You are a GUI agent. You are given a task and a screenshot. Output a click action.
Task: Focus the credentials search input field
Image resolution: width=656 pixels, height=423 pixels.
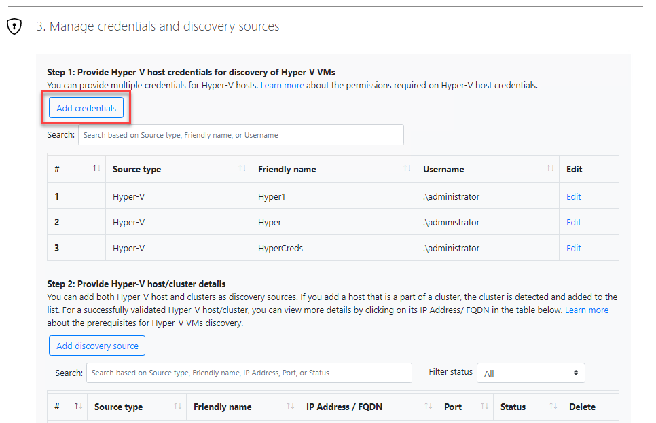click(x=241, y=134)
